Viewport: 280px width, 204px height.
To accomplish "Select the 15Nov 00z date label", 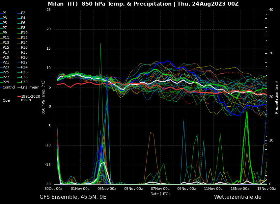I will [266, 189].
